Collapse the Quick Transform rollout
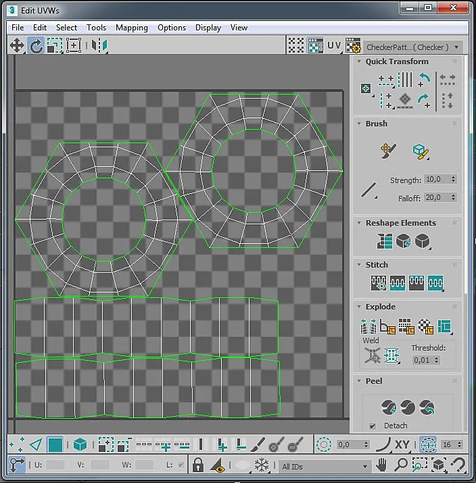 click(x=359, y=61)
